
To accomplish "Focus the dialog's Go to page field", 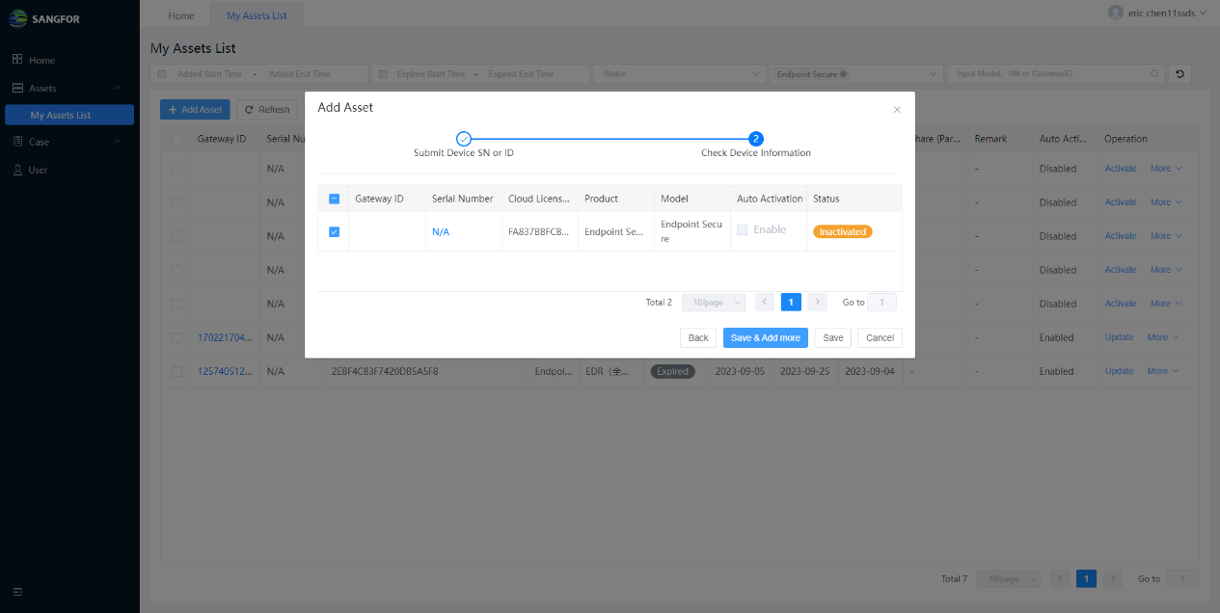I will 881,303.
